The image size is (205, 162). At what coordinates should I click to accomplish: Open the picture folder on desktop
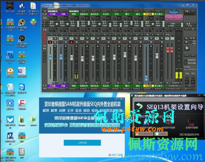click(x=34, y=121)
